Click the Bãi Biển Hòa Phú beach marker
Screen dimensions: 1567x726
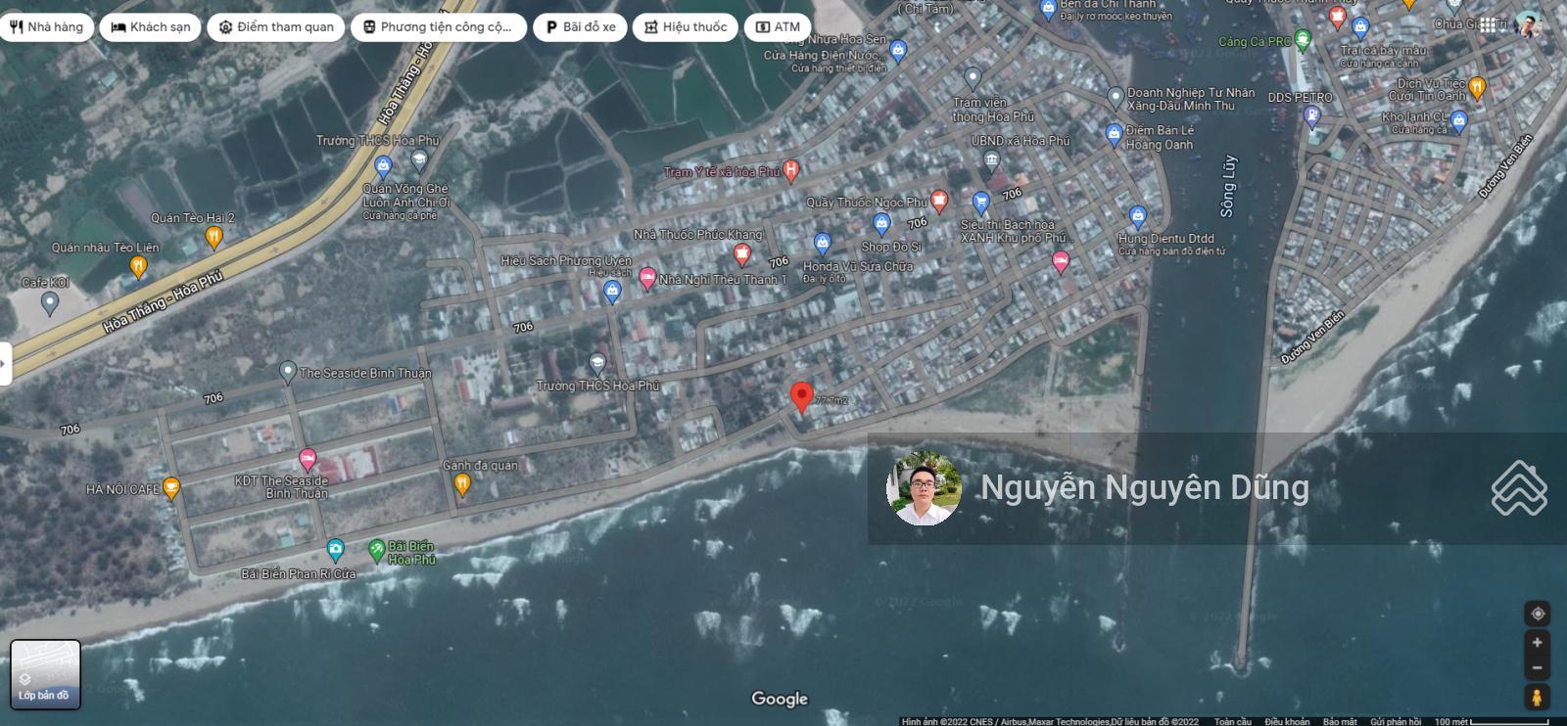click(377, 551)
